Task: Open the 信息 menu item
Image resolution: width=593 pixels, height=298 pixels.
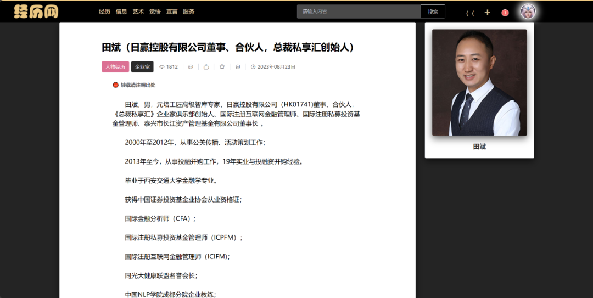Action: pos(121,12)
